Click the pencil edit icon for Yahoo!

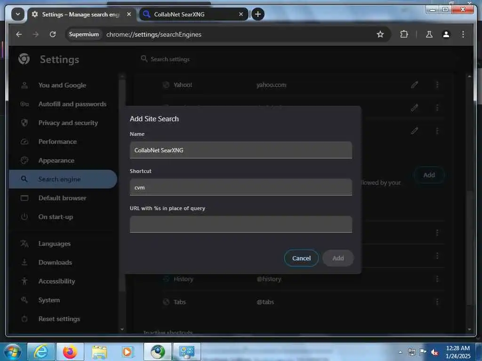(414, 85)
